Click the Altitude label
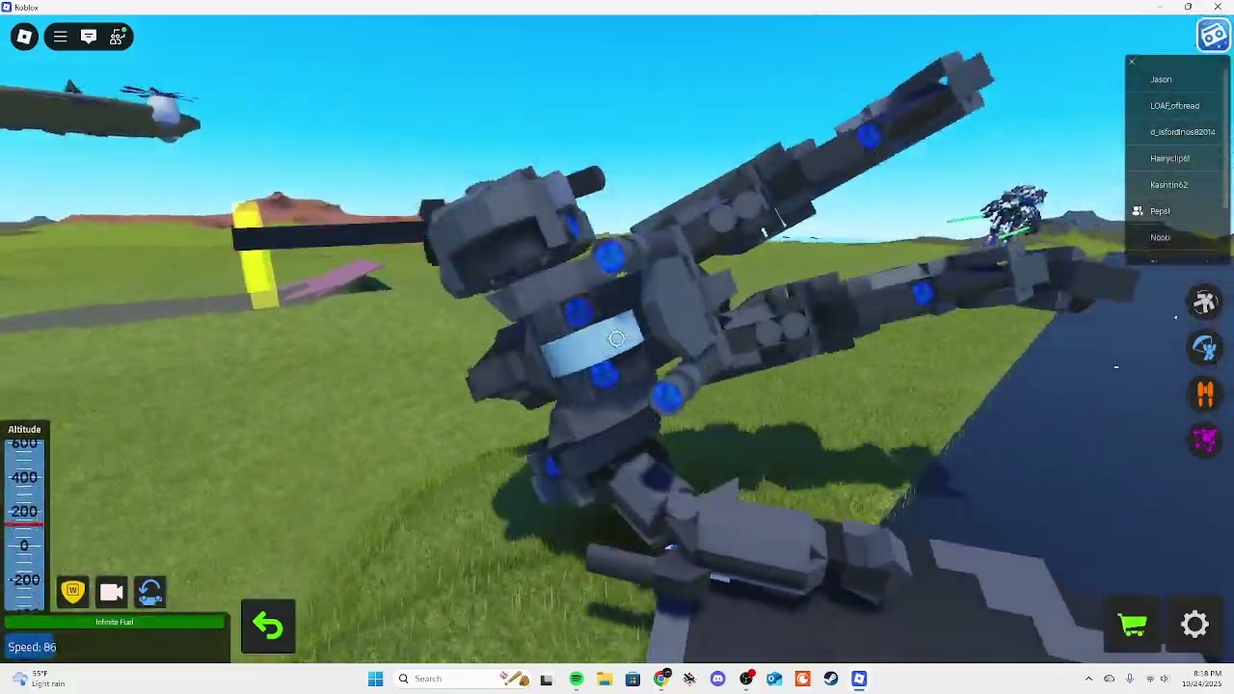1234x694 pixels. 25,429
